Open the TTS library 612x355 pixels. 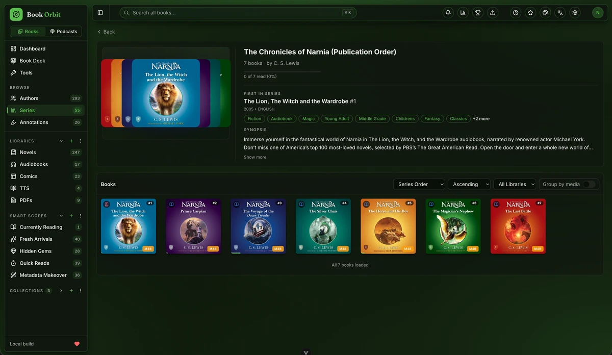[45, 188]
